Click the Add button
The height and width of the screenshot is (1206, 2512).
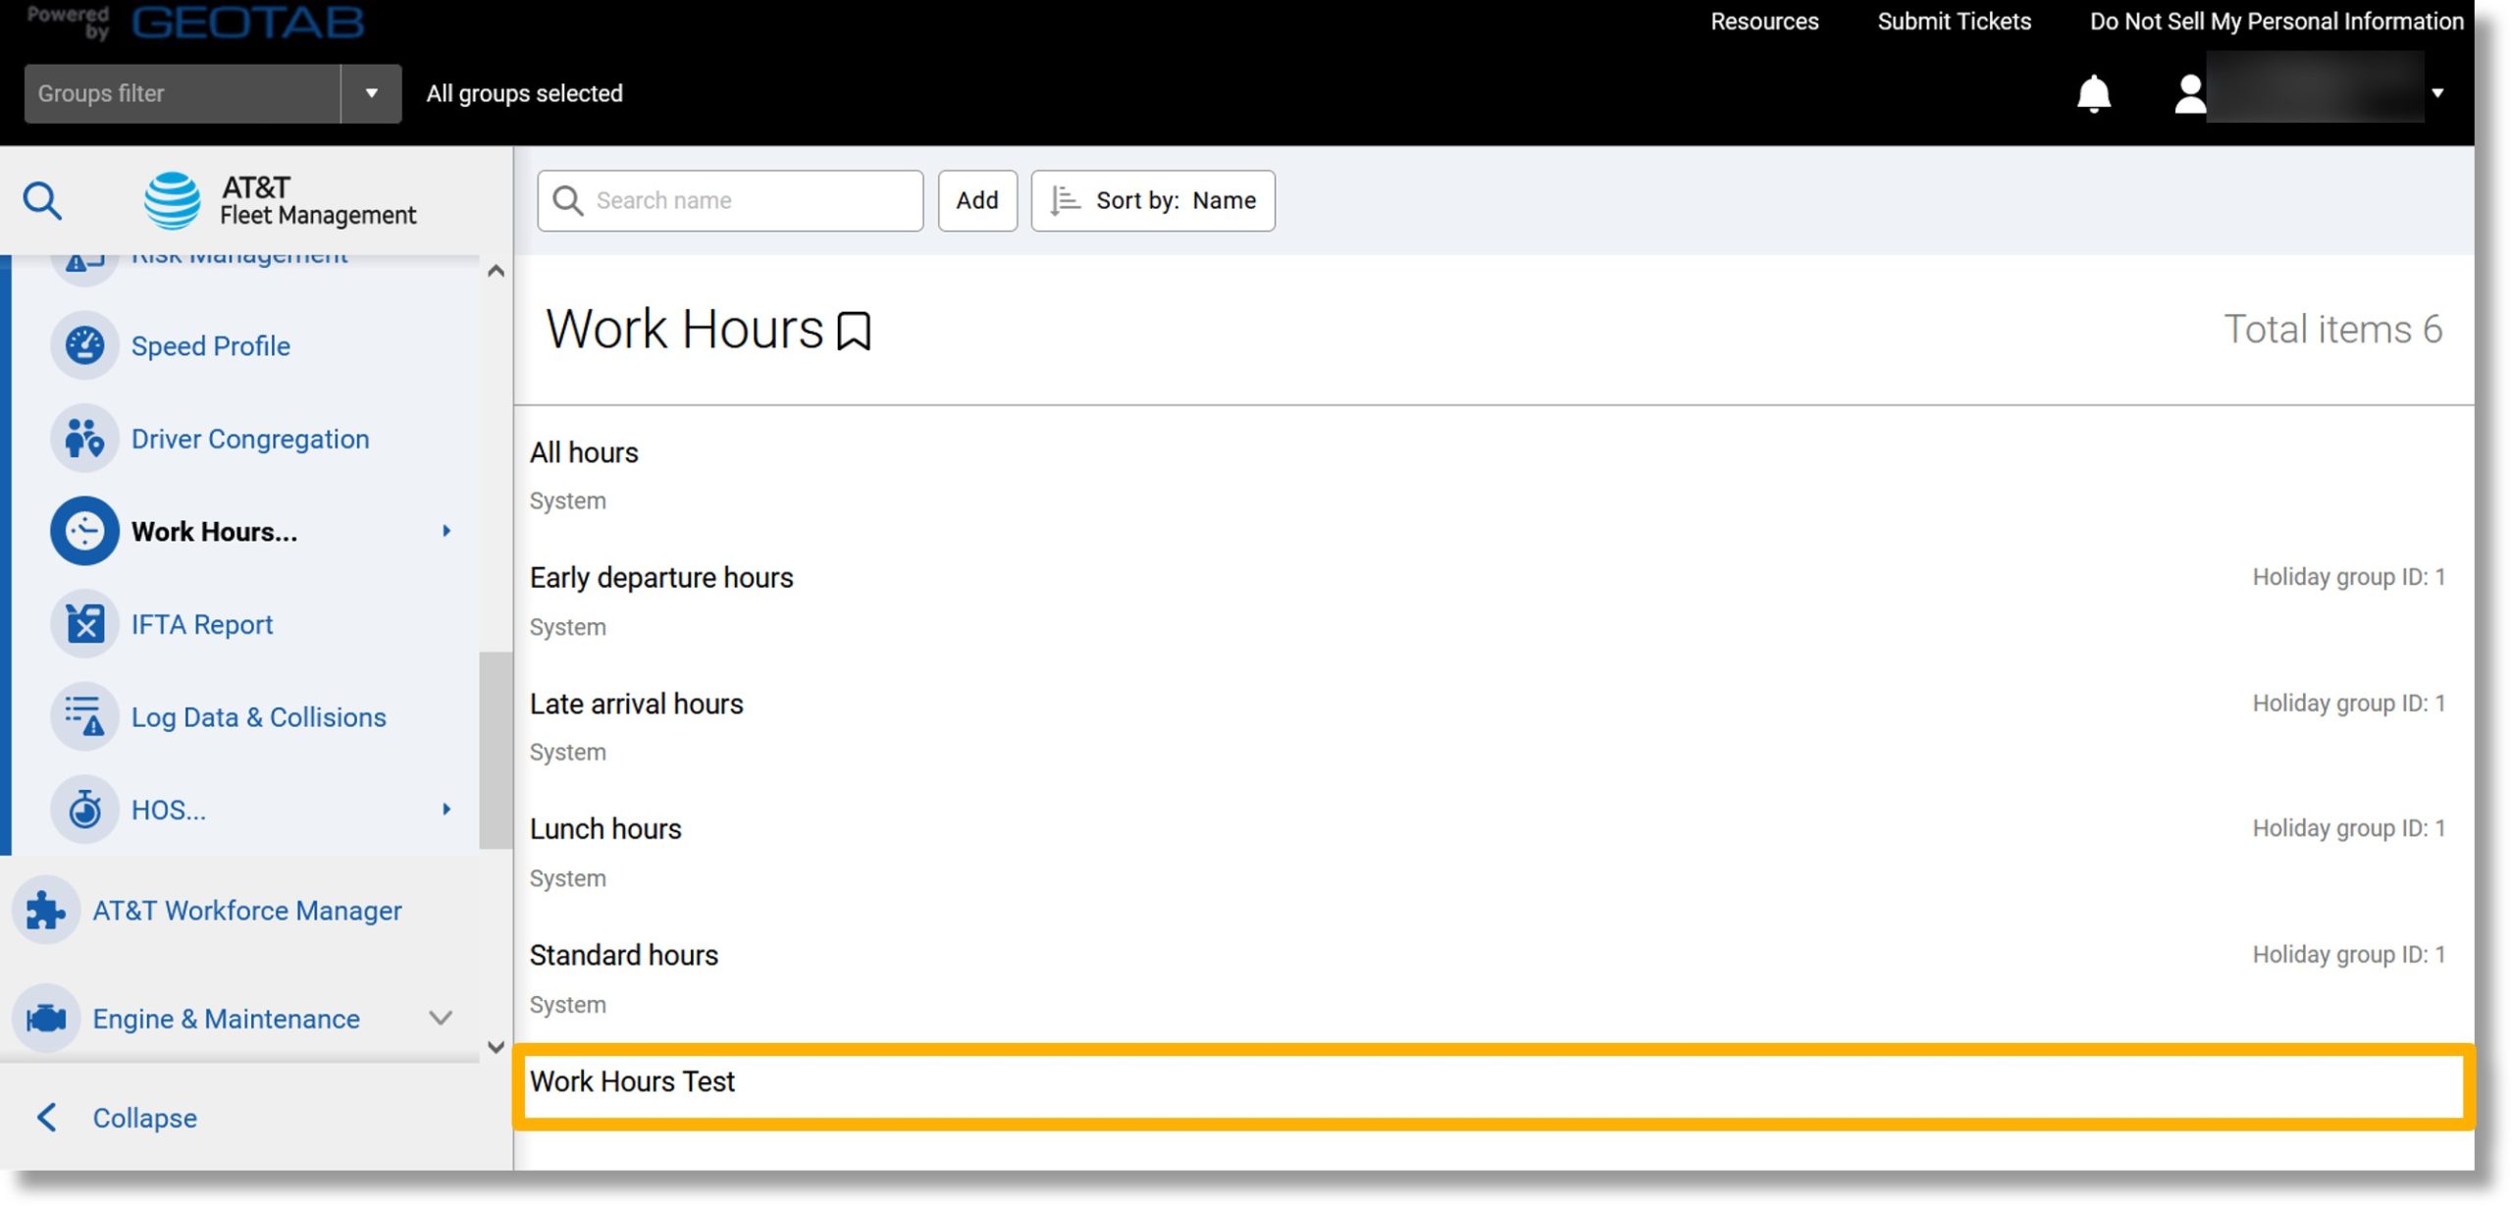pyautogui.click(x=977, y=200)
